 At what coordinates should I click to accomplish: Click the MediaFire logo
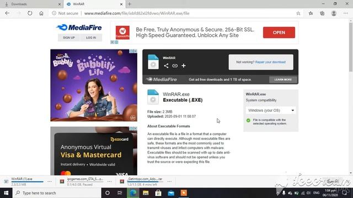(x=79, y=28)
